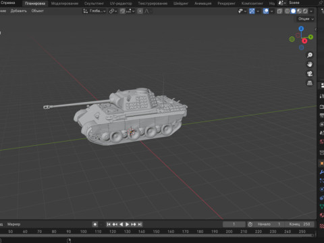Toggle viewport gizmos display
This screenshot has height=243, width=324.
tap(252, 11)
